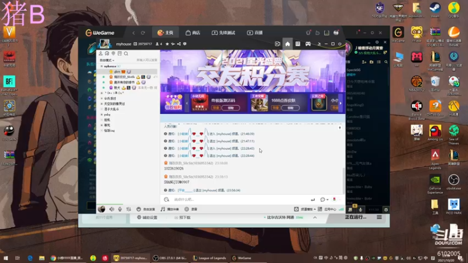This screenshot has height=263, width=468.
Task: Click the 自由发言 speak mode button
Action: pos(146,209)
